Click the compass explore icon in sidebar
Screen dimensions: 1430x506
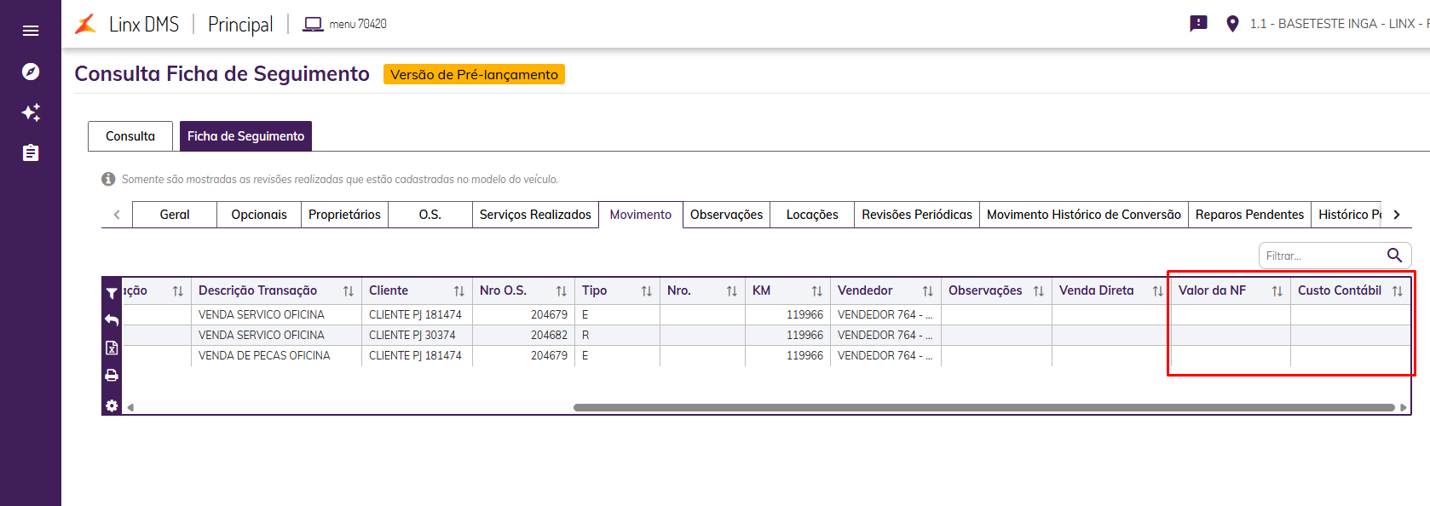point(31,72)
